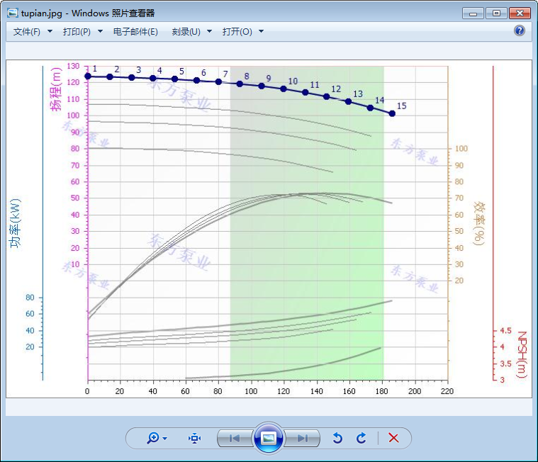This screenshot has width=538, height=462.
Task: Click the 220 value on the x-axis
Action: (447, 391)
